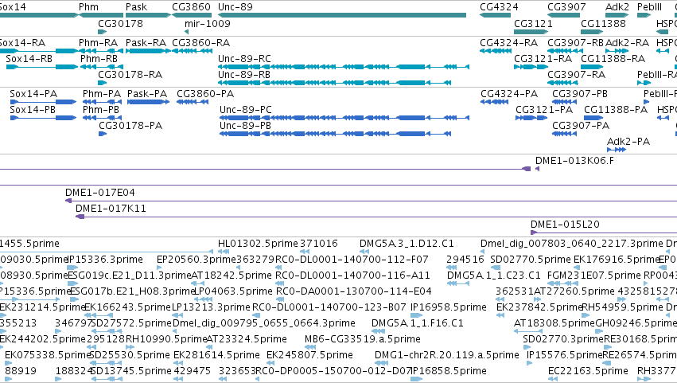The height and width of the screenshot is (383, 677).
Task: Click the Pask-RA transcript label
Action: point(146,43)
